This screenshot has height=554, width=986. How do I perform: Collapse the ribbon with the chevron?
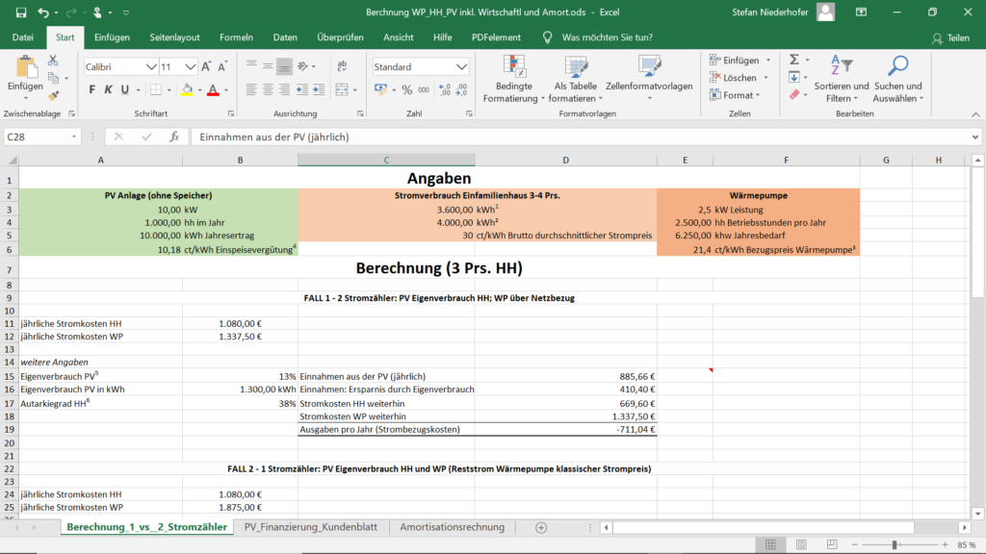pyautogui.click(x=975, y=114)
